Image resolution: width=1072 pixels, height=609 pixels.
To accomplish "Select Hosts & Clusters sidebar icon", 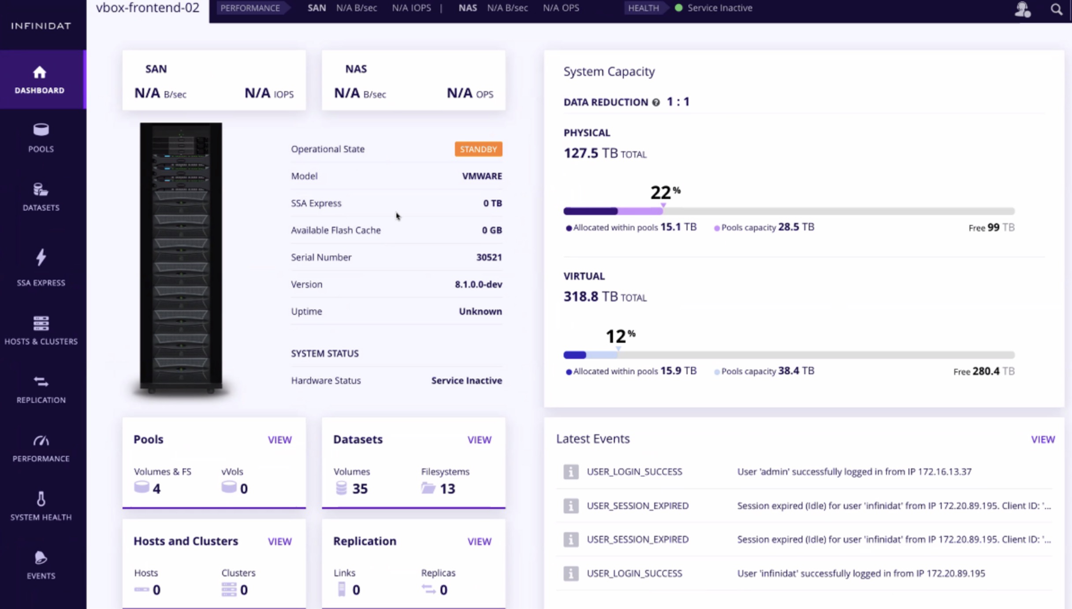I will tap(41, 324).
